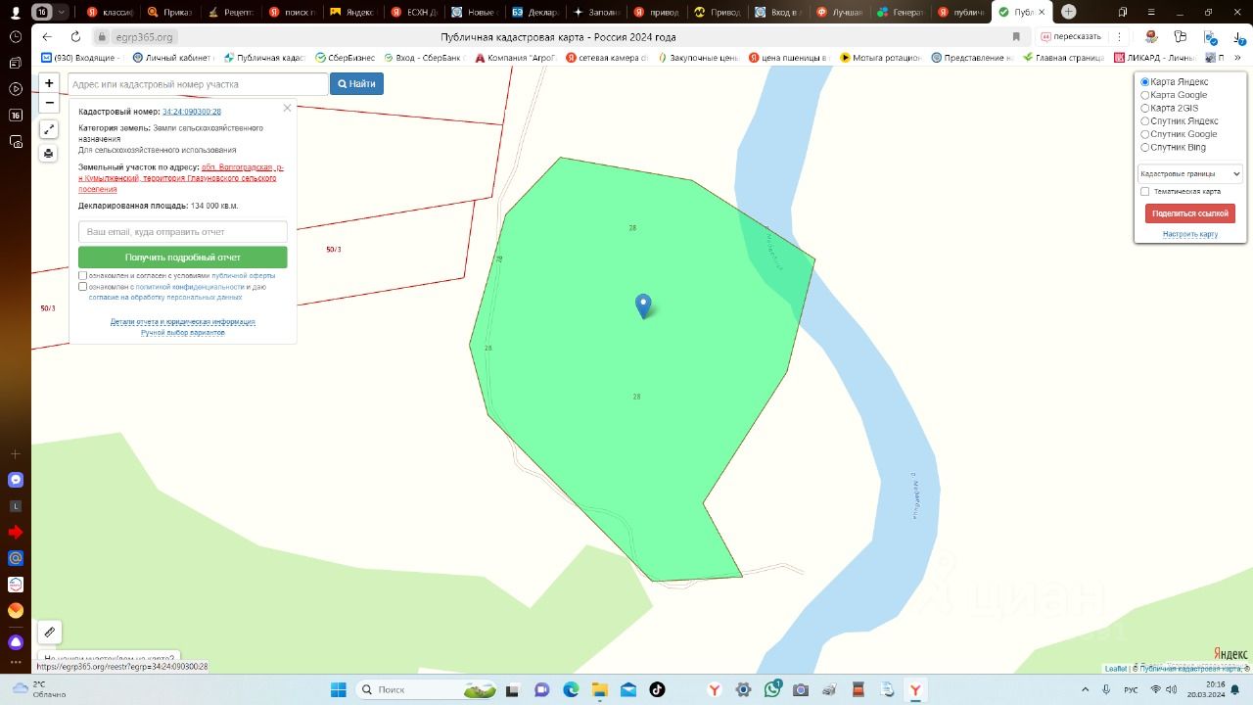Select Карта Яндекс base map
This screenshot has width=1253, height=705.
[1145, 82]
